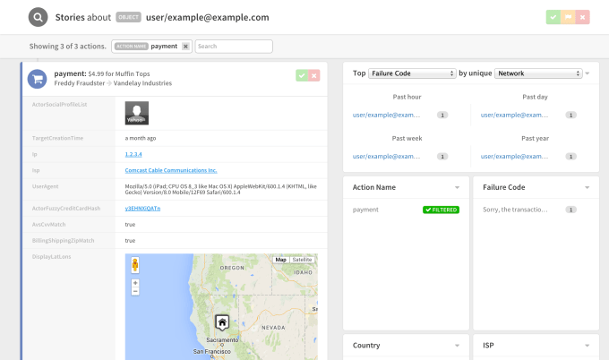Click the red X button in header

click(583, 17)
